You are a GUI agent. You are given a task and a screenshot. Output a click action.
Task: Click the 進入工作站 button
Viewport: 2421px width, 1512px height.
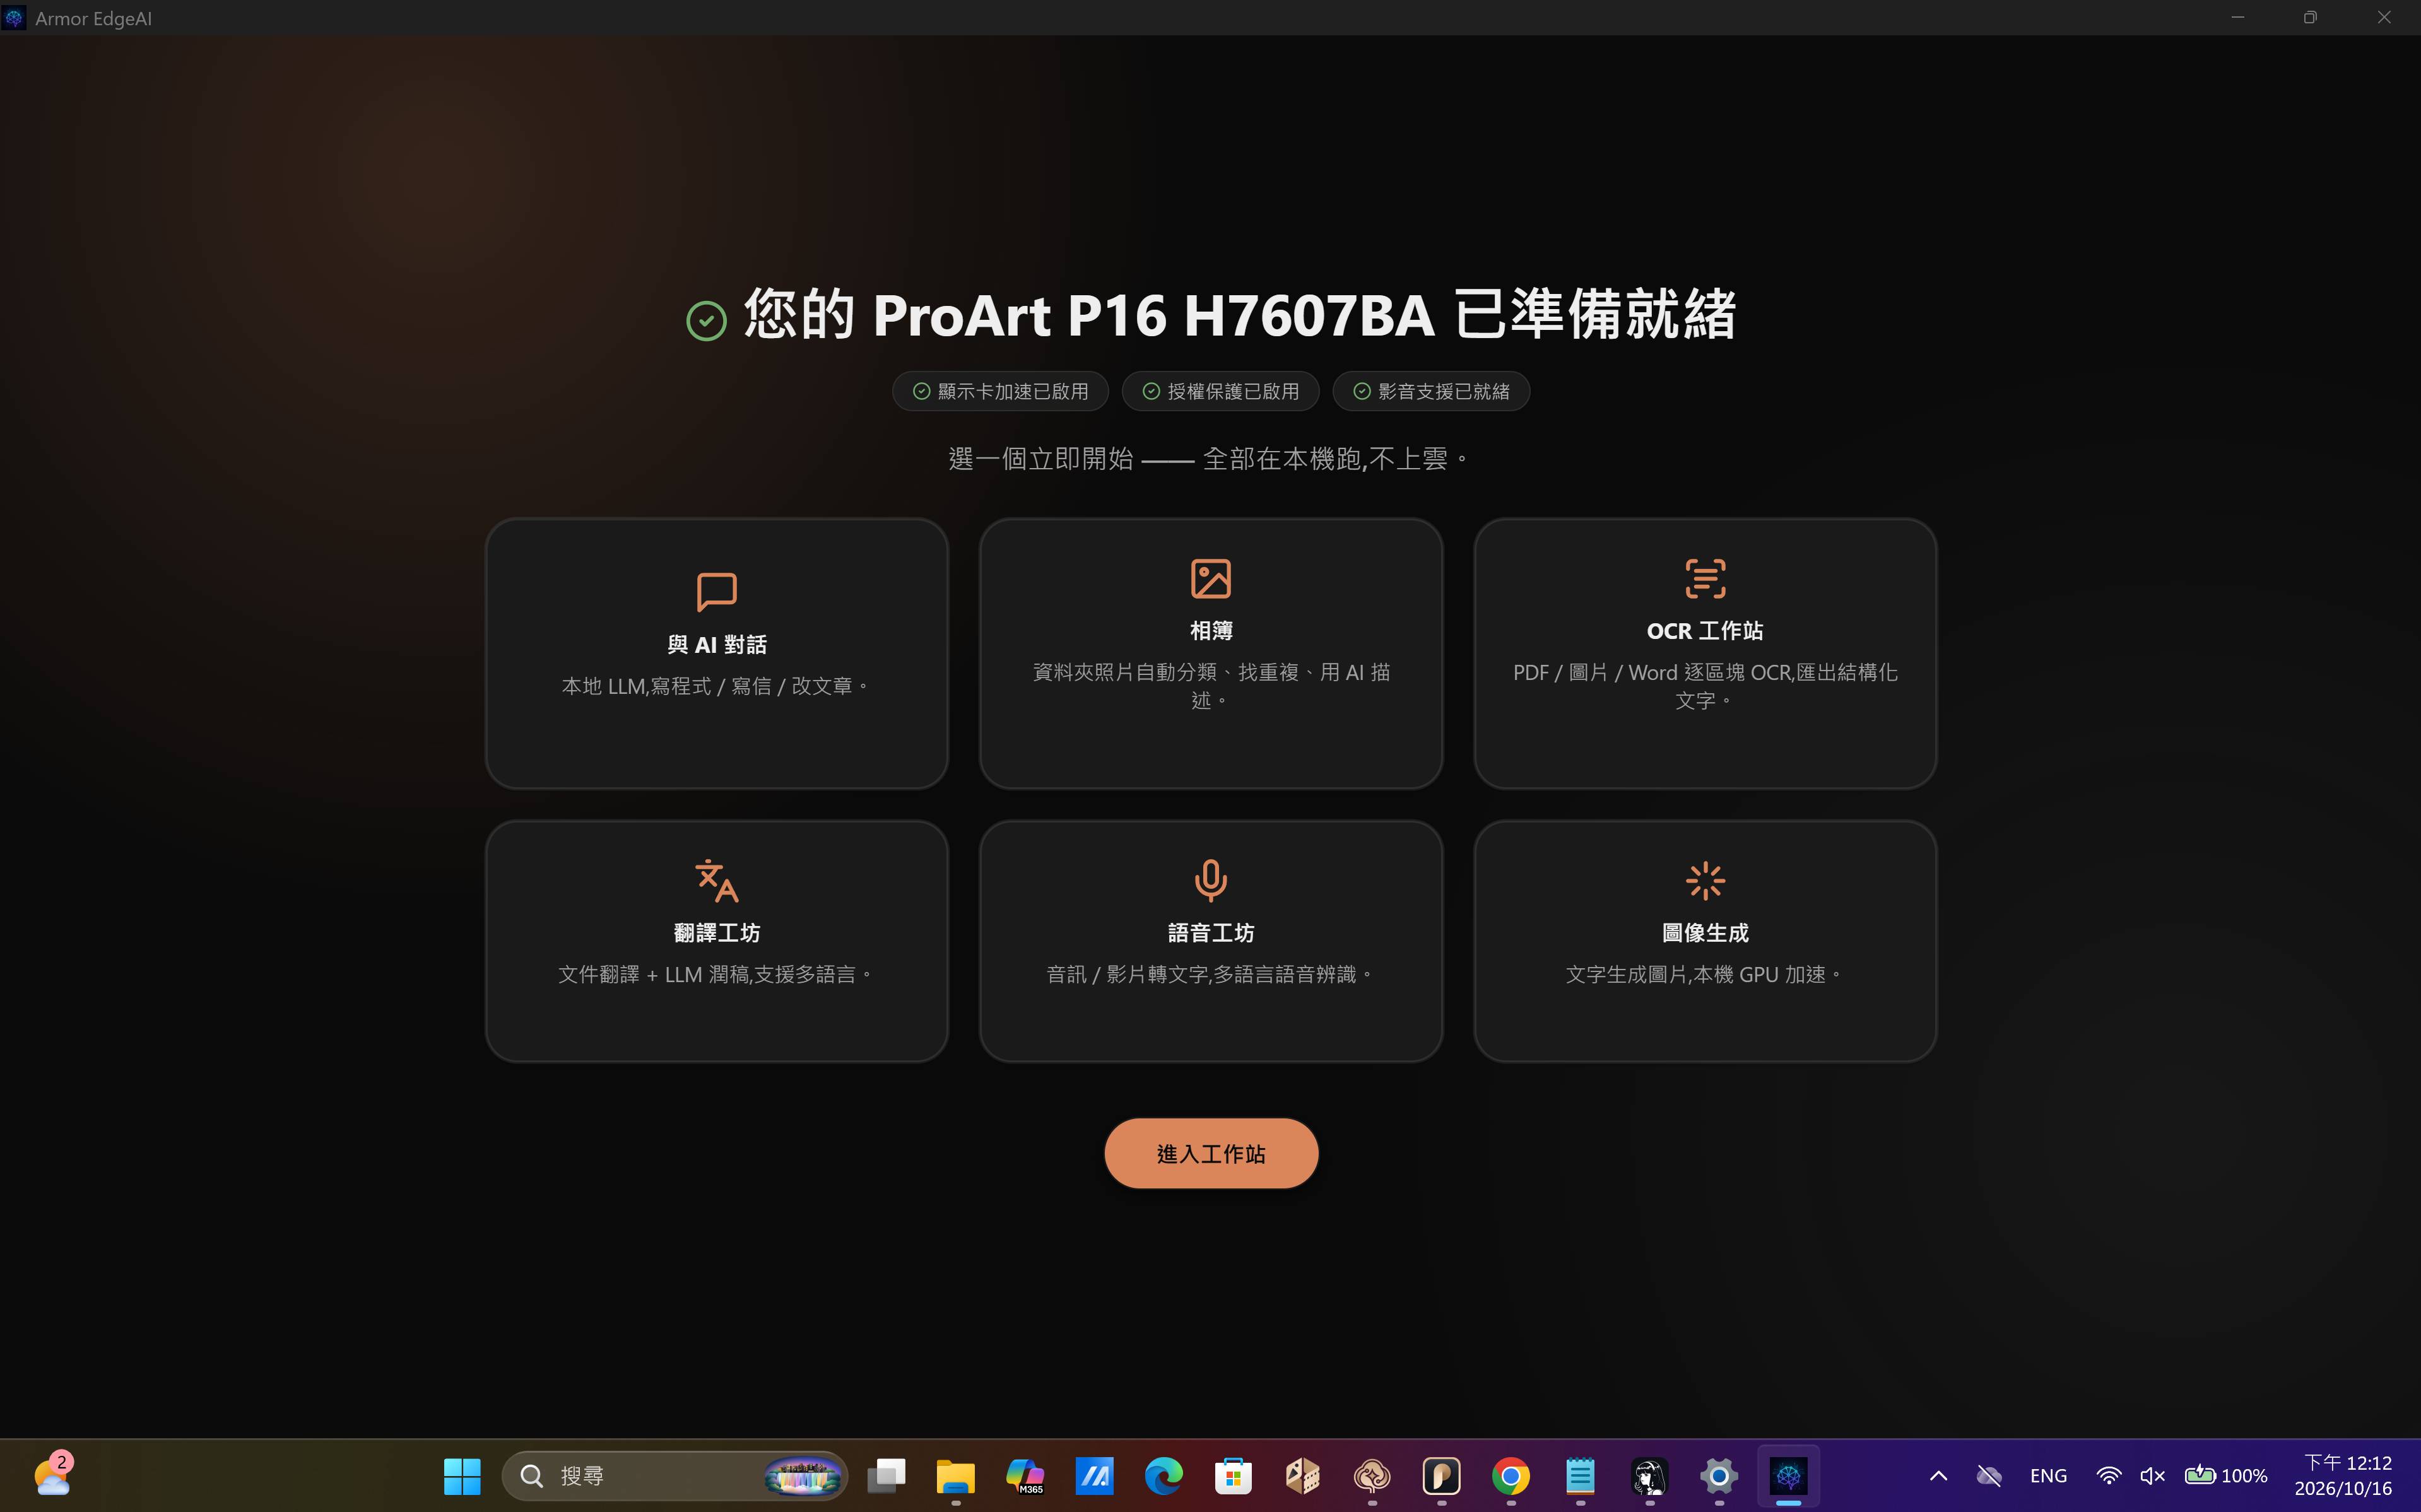pos(1210,1153)
